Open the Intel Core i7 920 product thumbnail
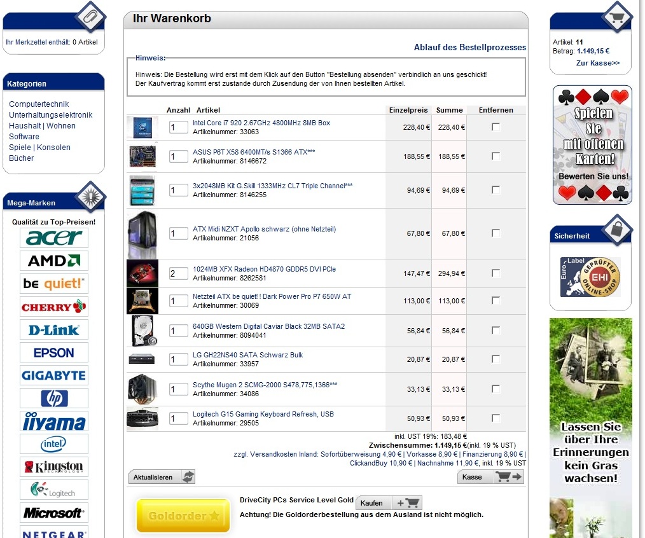This screenshot has width=645, height=538. [142, 127]
